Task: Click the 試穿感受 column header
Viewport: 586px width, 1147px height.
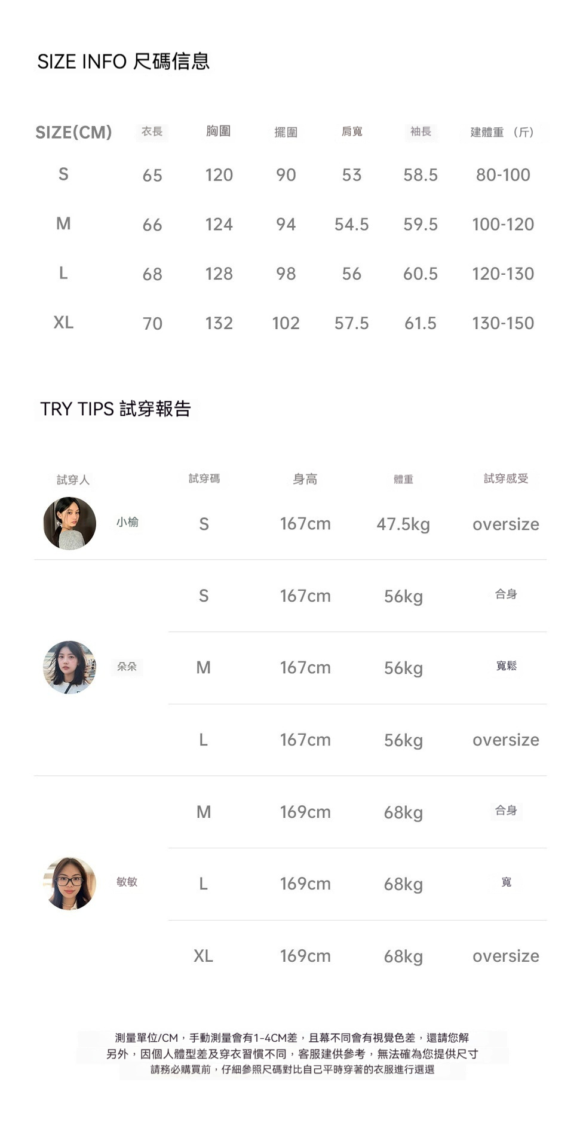Action: [506, 479]
